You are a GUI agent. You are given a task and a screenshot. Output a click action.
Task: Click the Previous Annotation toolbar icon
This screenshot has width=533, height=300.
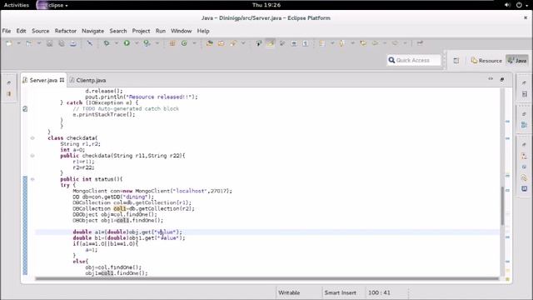tap(342, 43)
